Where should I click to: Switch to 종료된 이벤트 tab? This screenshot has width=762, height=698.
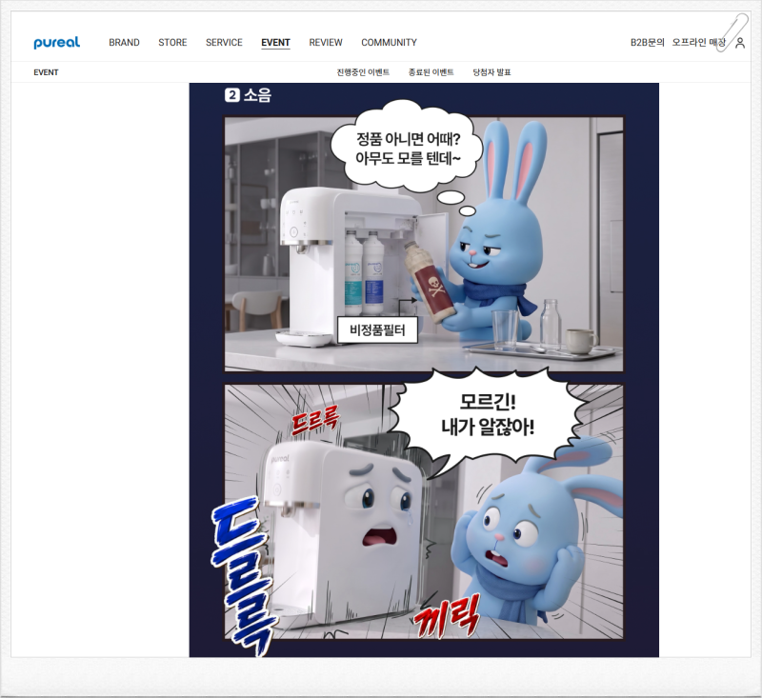(431, 72)
